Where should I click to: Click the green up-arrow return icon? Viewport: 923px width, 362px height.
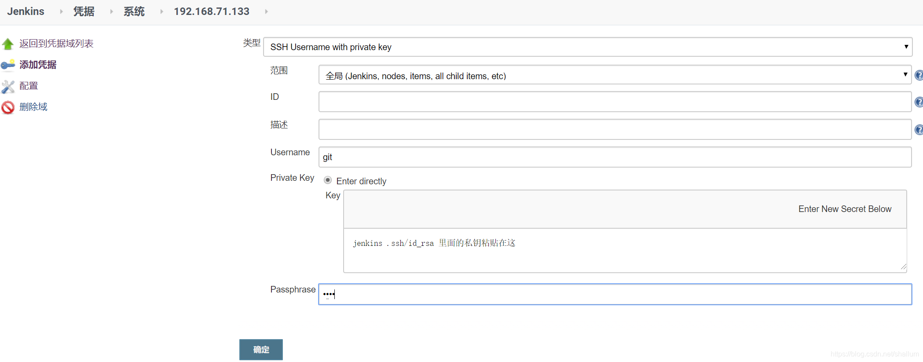tap(8, 44)
